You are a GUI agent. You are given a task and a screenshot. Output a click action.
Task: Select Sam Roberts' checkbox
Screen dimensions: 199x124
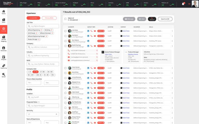point(65,41)
